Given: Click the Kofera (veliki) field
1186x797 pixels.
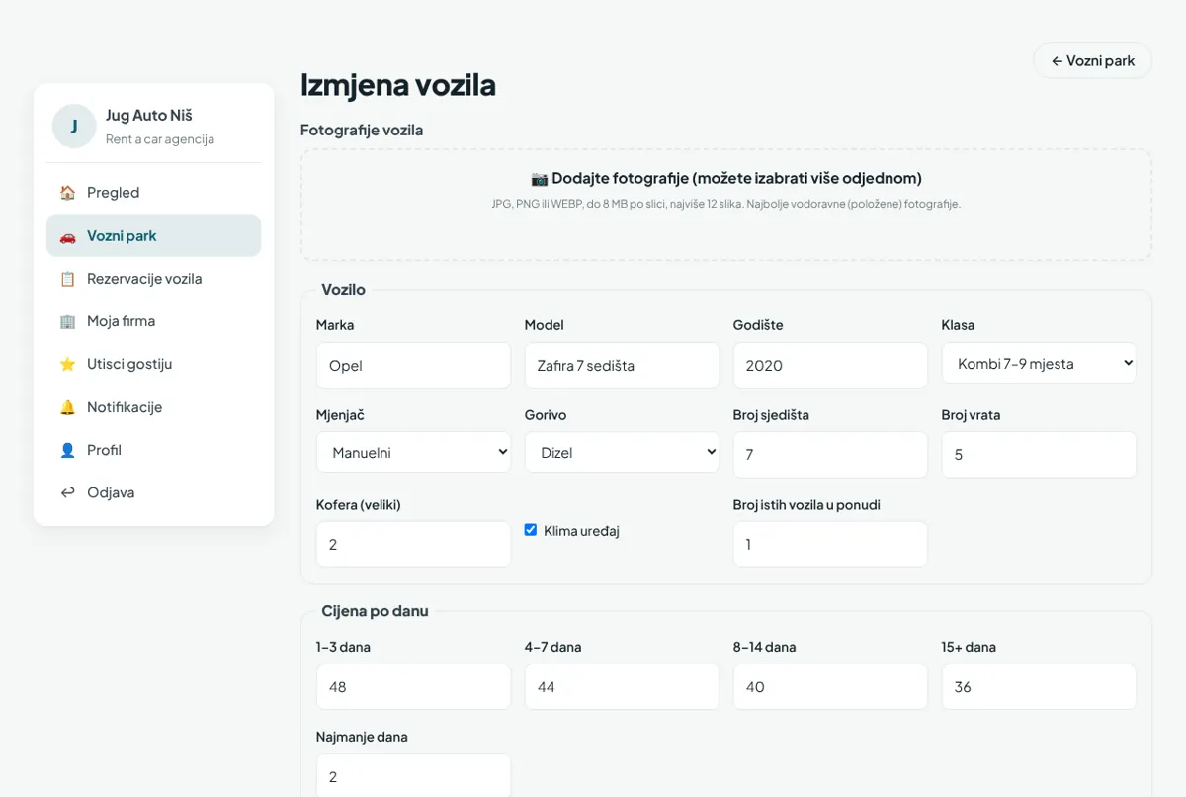Looking at the screenshot, I should point(413,544).
